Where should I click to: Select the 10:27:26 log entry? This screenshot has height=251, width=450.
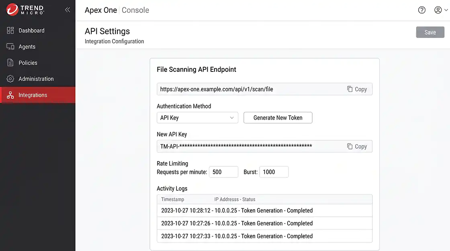click(x=265, y=223)
